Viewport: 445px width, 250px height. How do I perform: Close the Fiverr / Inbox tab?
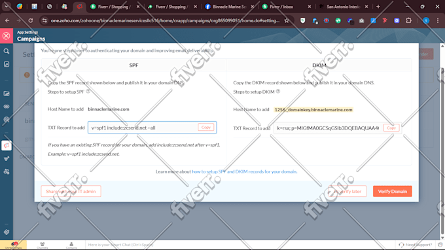tap(310, 7)
